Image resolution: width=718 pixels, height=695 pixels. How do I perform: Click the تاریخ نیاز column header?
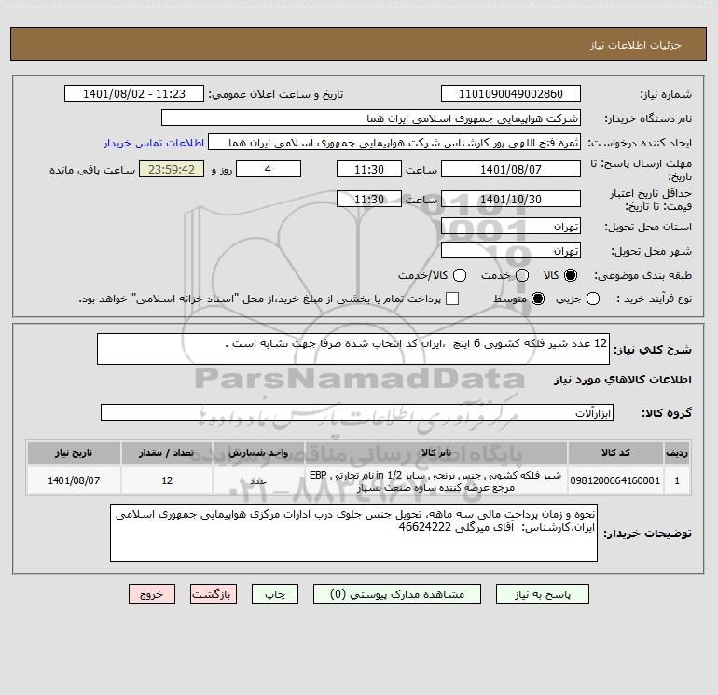pos(74,453)
